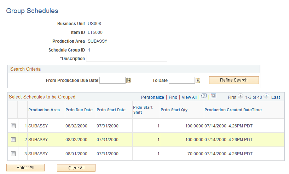Viewport: 289px width, 174px height.
Task: Open calendar for From Production Due Date
Action: coord(128,80)
